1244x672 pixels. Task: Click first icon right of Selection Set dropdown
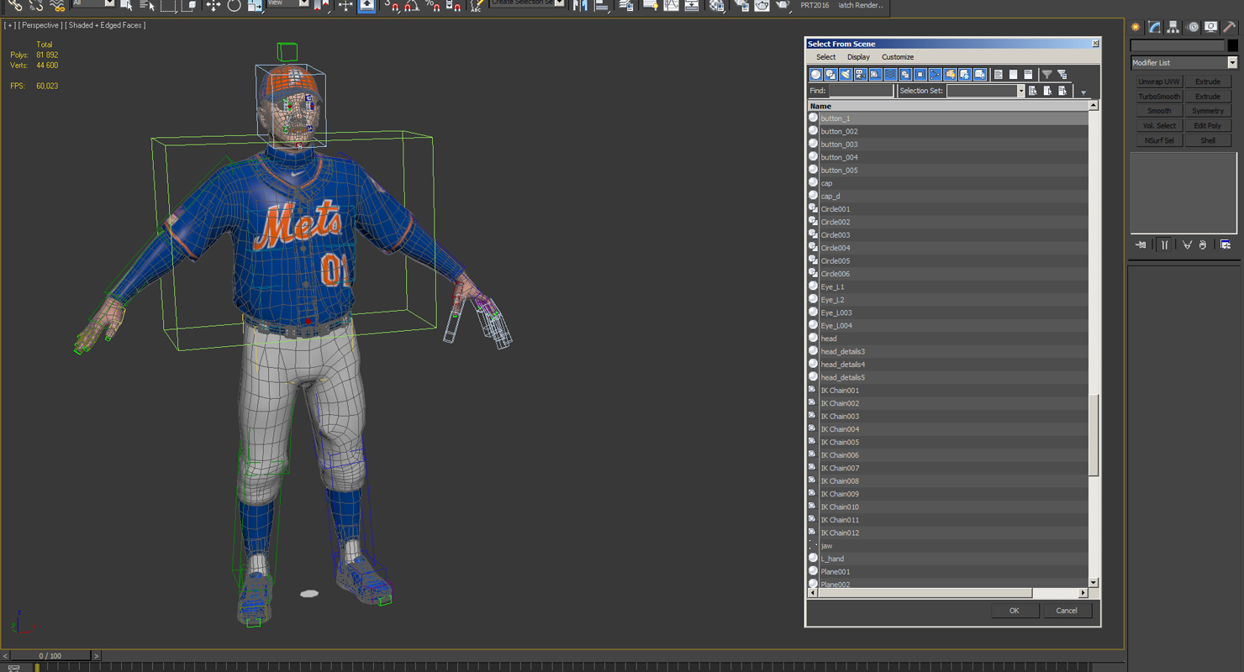tap(1033, 91)
